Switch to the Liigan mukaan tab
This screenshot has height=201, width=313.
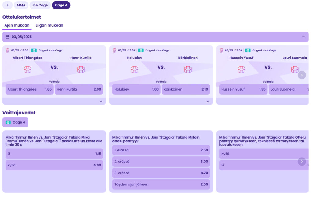50,25
